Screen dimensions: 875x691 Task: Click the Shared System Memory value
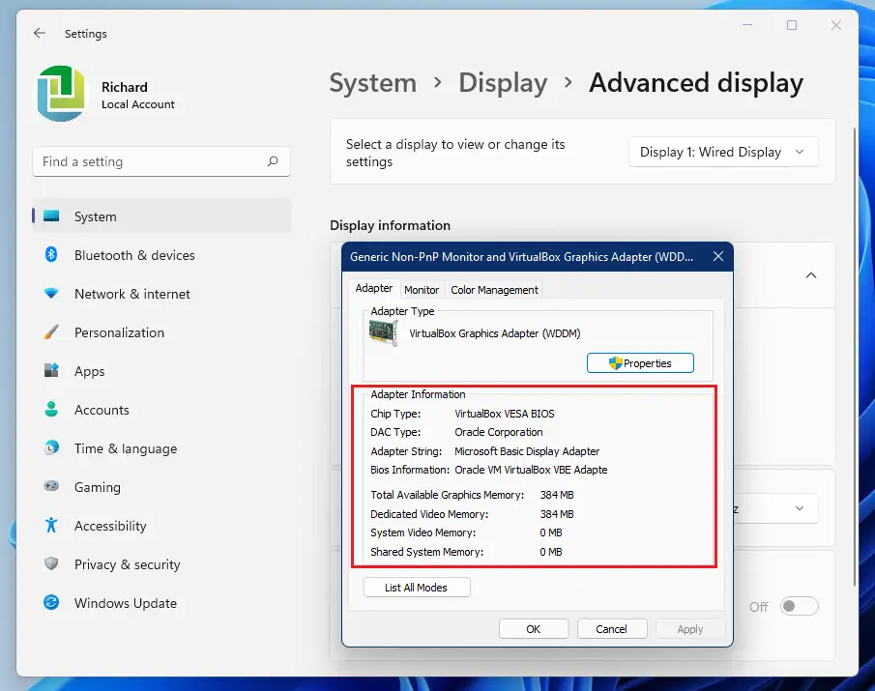551,552
